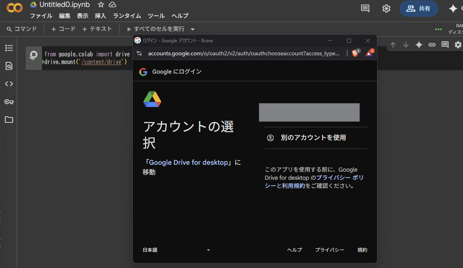Open the ファイル menu
Image resolution: width=463 pixels, height=268 pixels.
41,16
